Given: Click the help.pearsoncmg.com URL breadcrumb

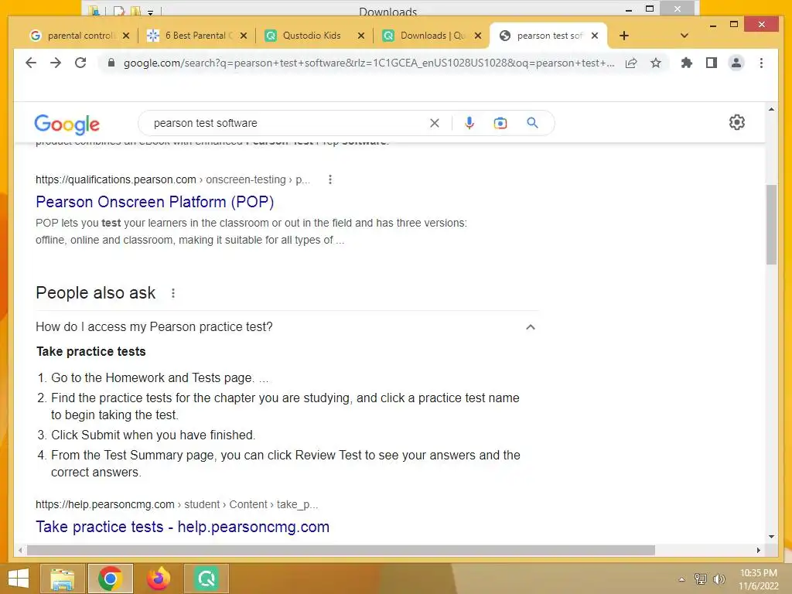Looking at the screenshot, I should 177,504.
